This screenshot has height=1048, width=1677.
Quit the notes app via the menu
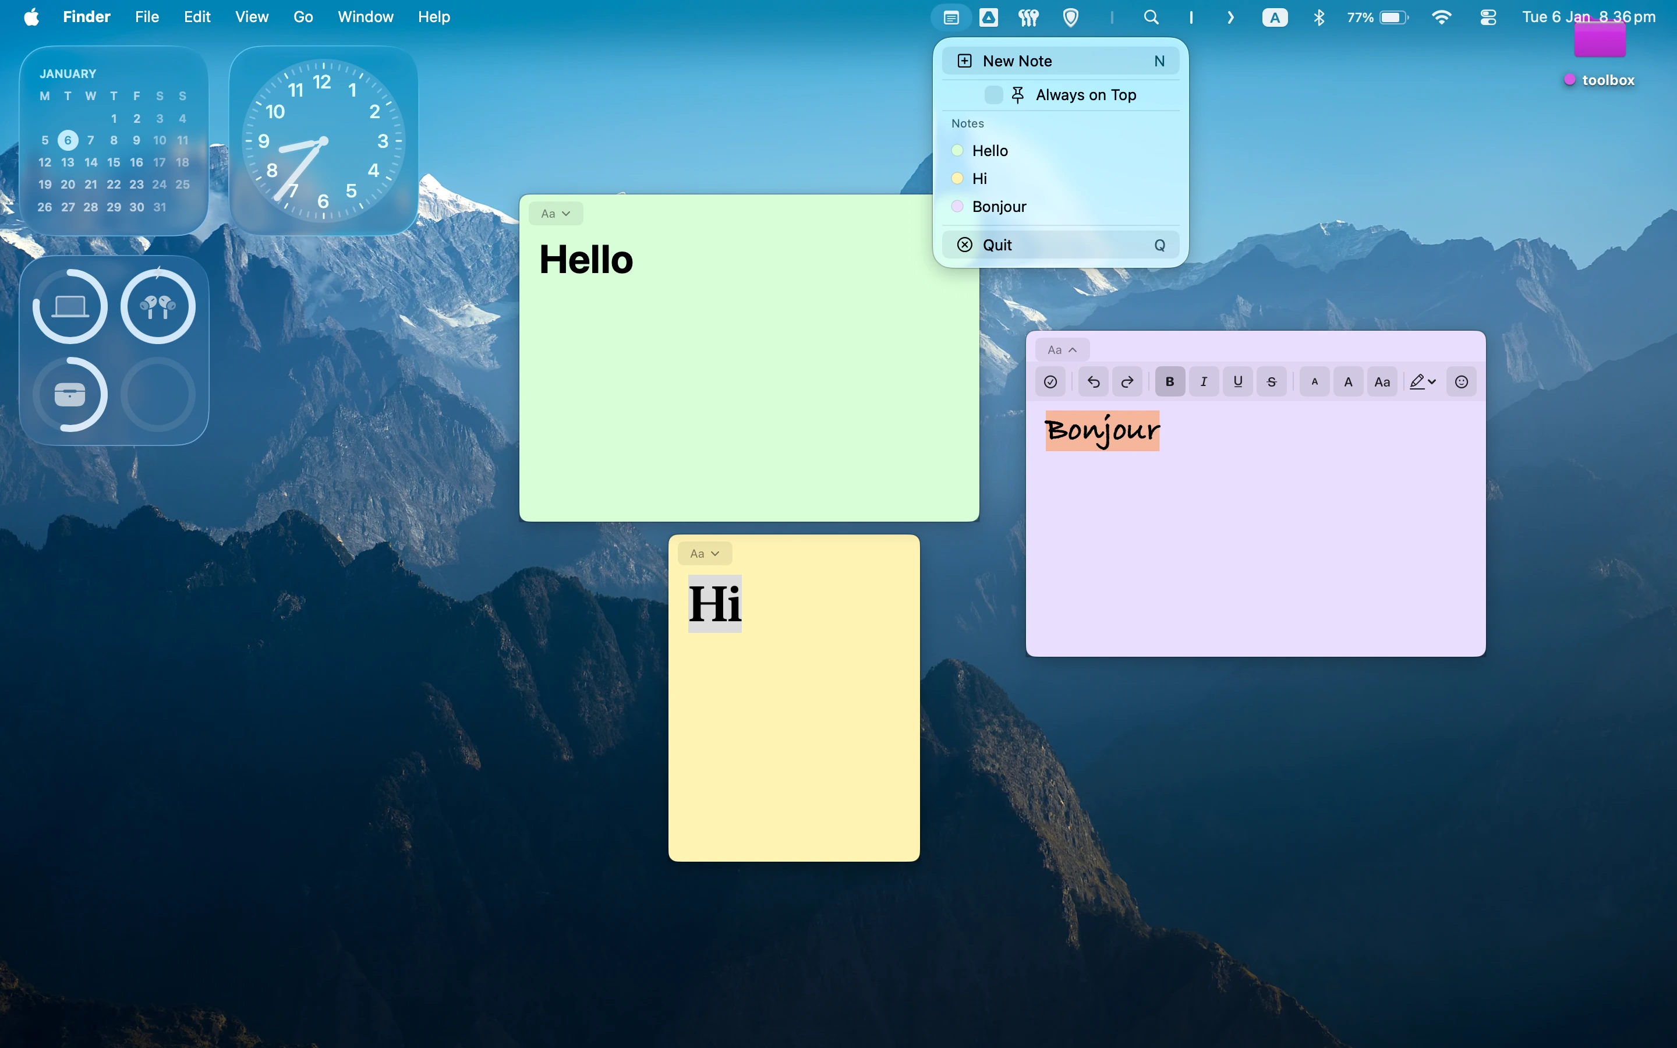point(996,244)
